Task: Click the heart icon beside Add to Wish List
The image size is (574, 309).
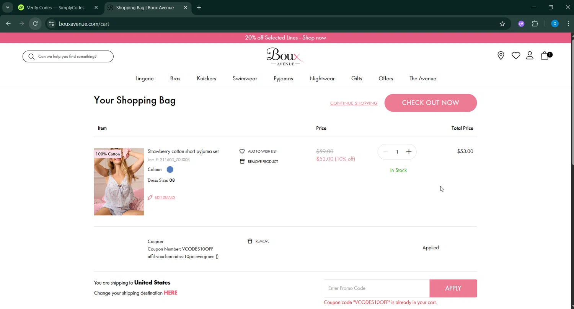Action: click(x=242, y=151)
